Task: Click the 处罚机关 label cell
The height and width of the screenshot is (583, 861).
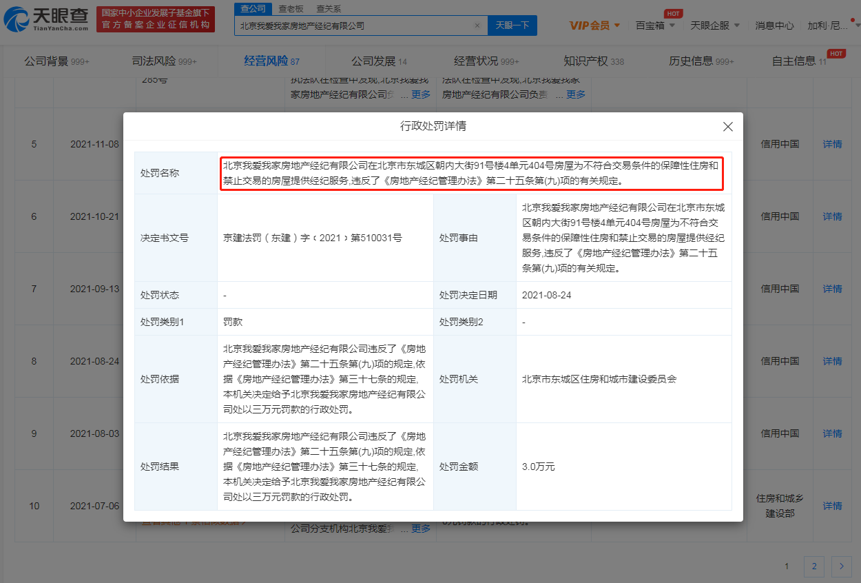Action: (475, 379)
